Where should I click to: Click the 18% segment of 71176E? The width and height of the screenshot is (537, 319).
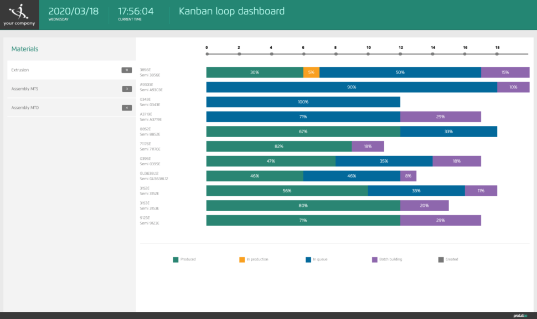click(x=368, y=147)
